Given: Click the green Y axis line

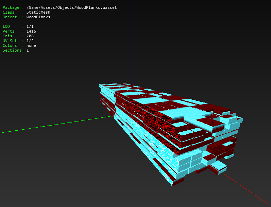Looking at the screenshot, I should [56, 125].
